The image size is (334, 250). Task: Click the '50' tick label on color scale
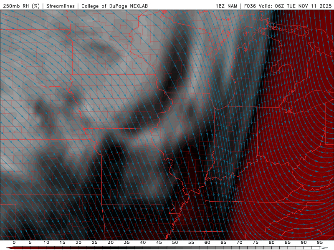point(175,242)
